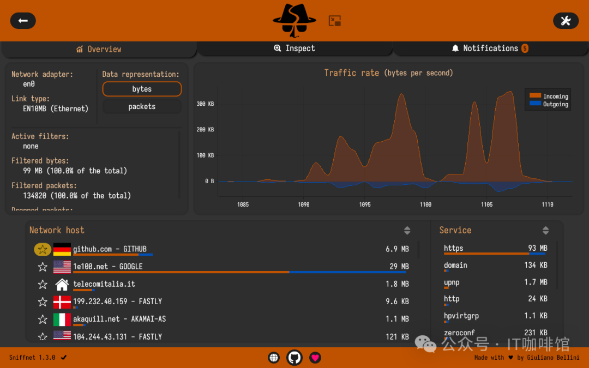The image size is (589, 368).
Task: Click the Danish flag for 199.232.40.159
Action: pyautogui.click(x=62, y=301)
